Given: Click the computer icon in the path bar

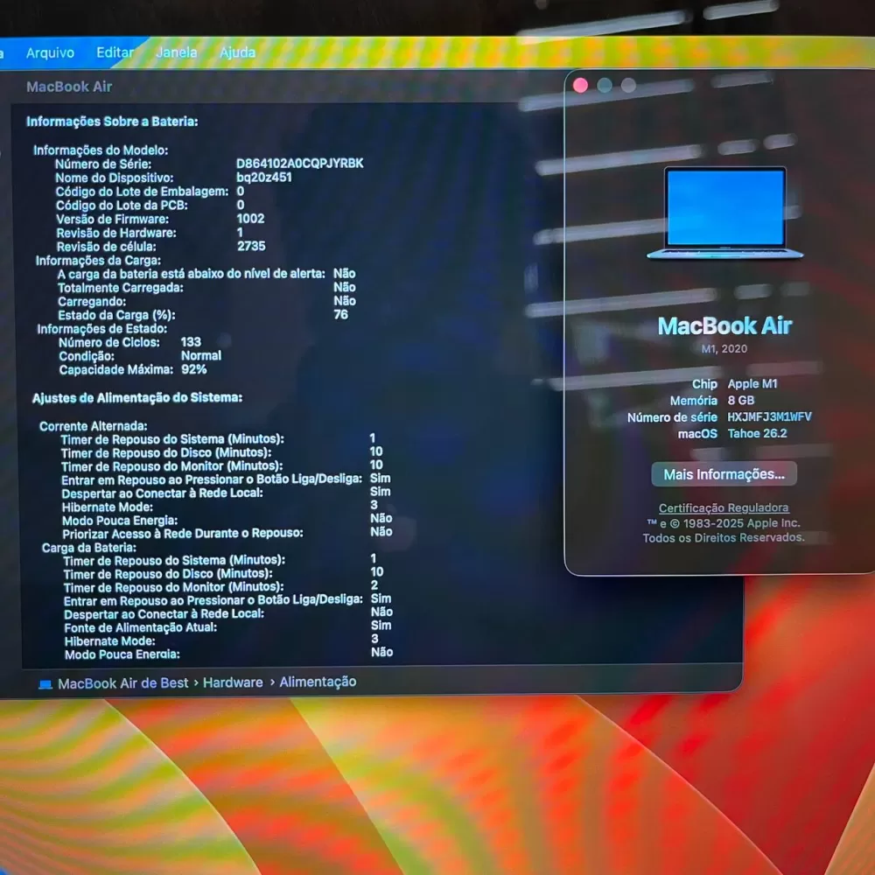Looking at the screenshot, I should click(x=45, y=684).
